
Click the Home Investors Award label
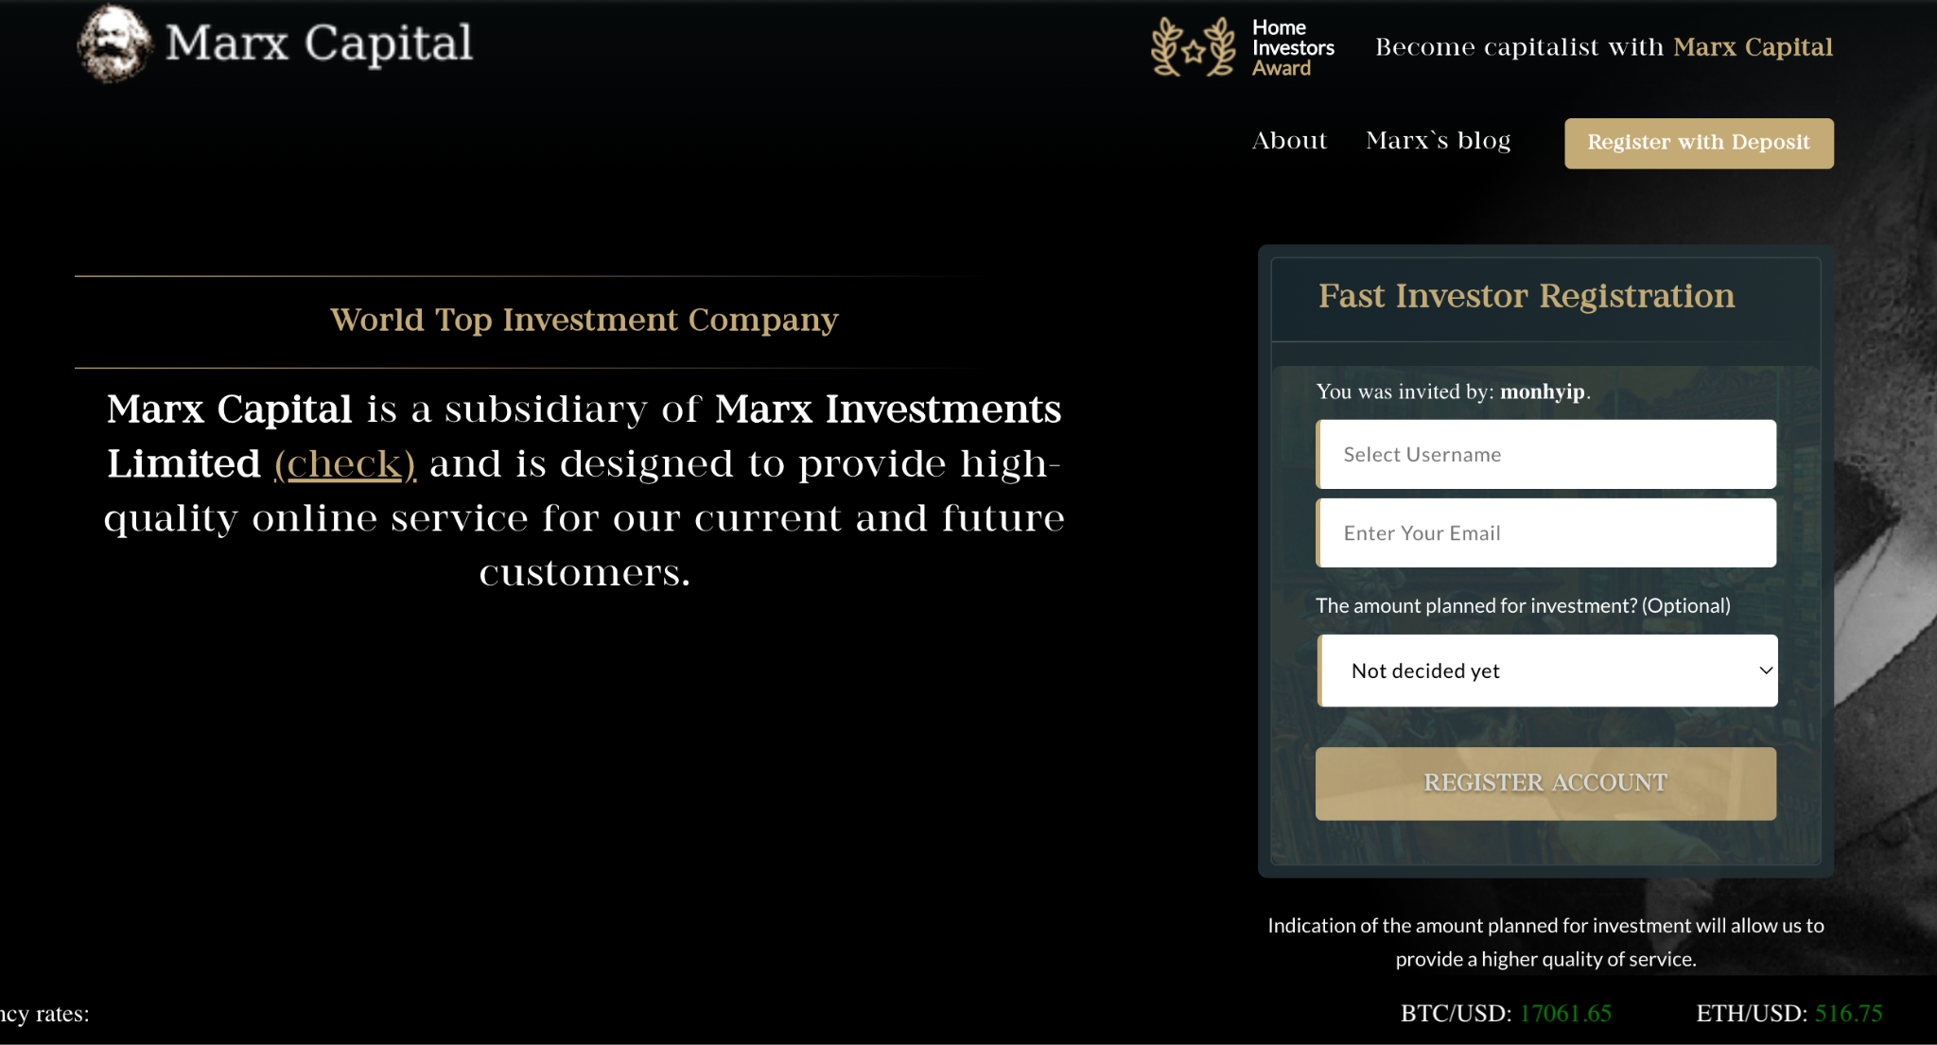(1292, 47)
